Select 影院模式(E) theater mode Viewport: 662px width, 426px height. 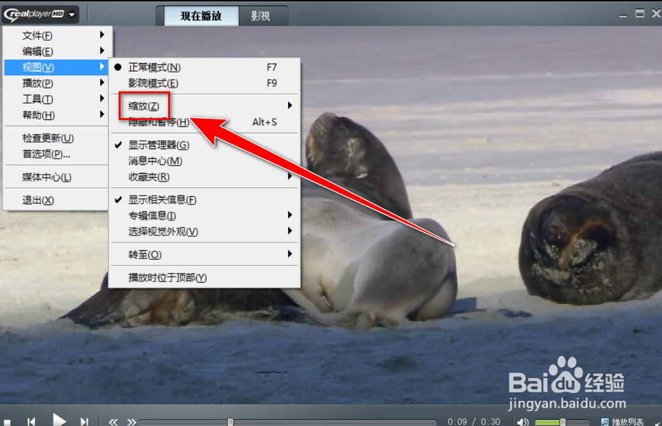click(204, 83)
